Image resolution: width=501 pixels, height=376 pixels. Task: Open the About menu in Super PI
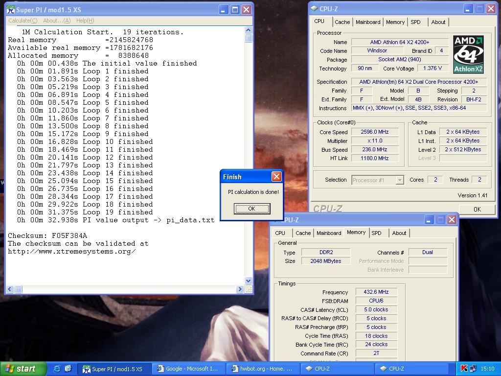point(57,21)
